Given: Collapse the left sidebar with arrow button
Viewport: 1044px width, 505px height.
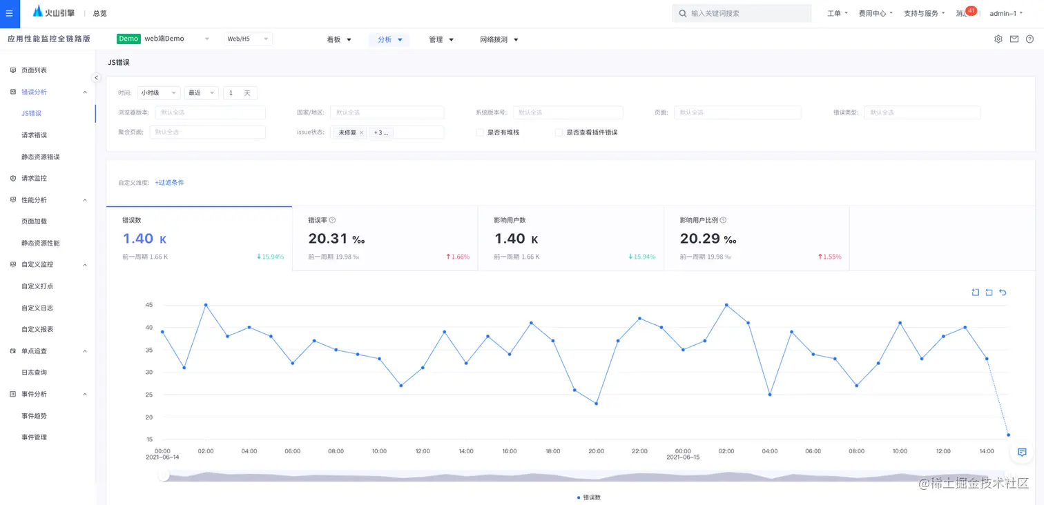Looking at the screenshot, I should point(96,77).
